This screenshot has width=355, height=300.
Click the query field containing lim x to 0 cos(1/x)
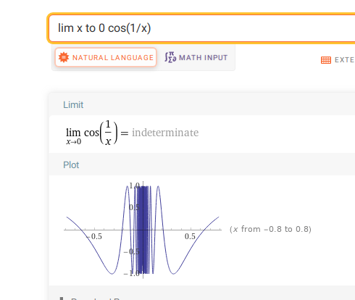pyautogui.click(x=201, y=28)
